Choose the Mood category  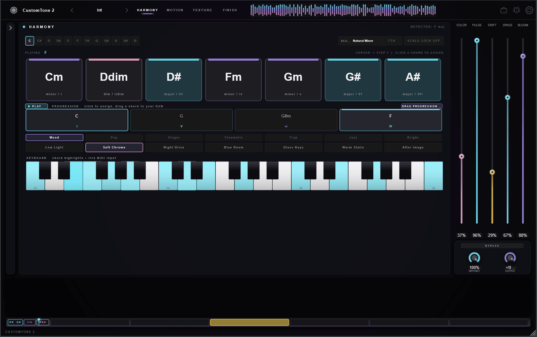(54, 138)
